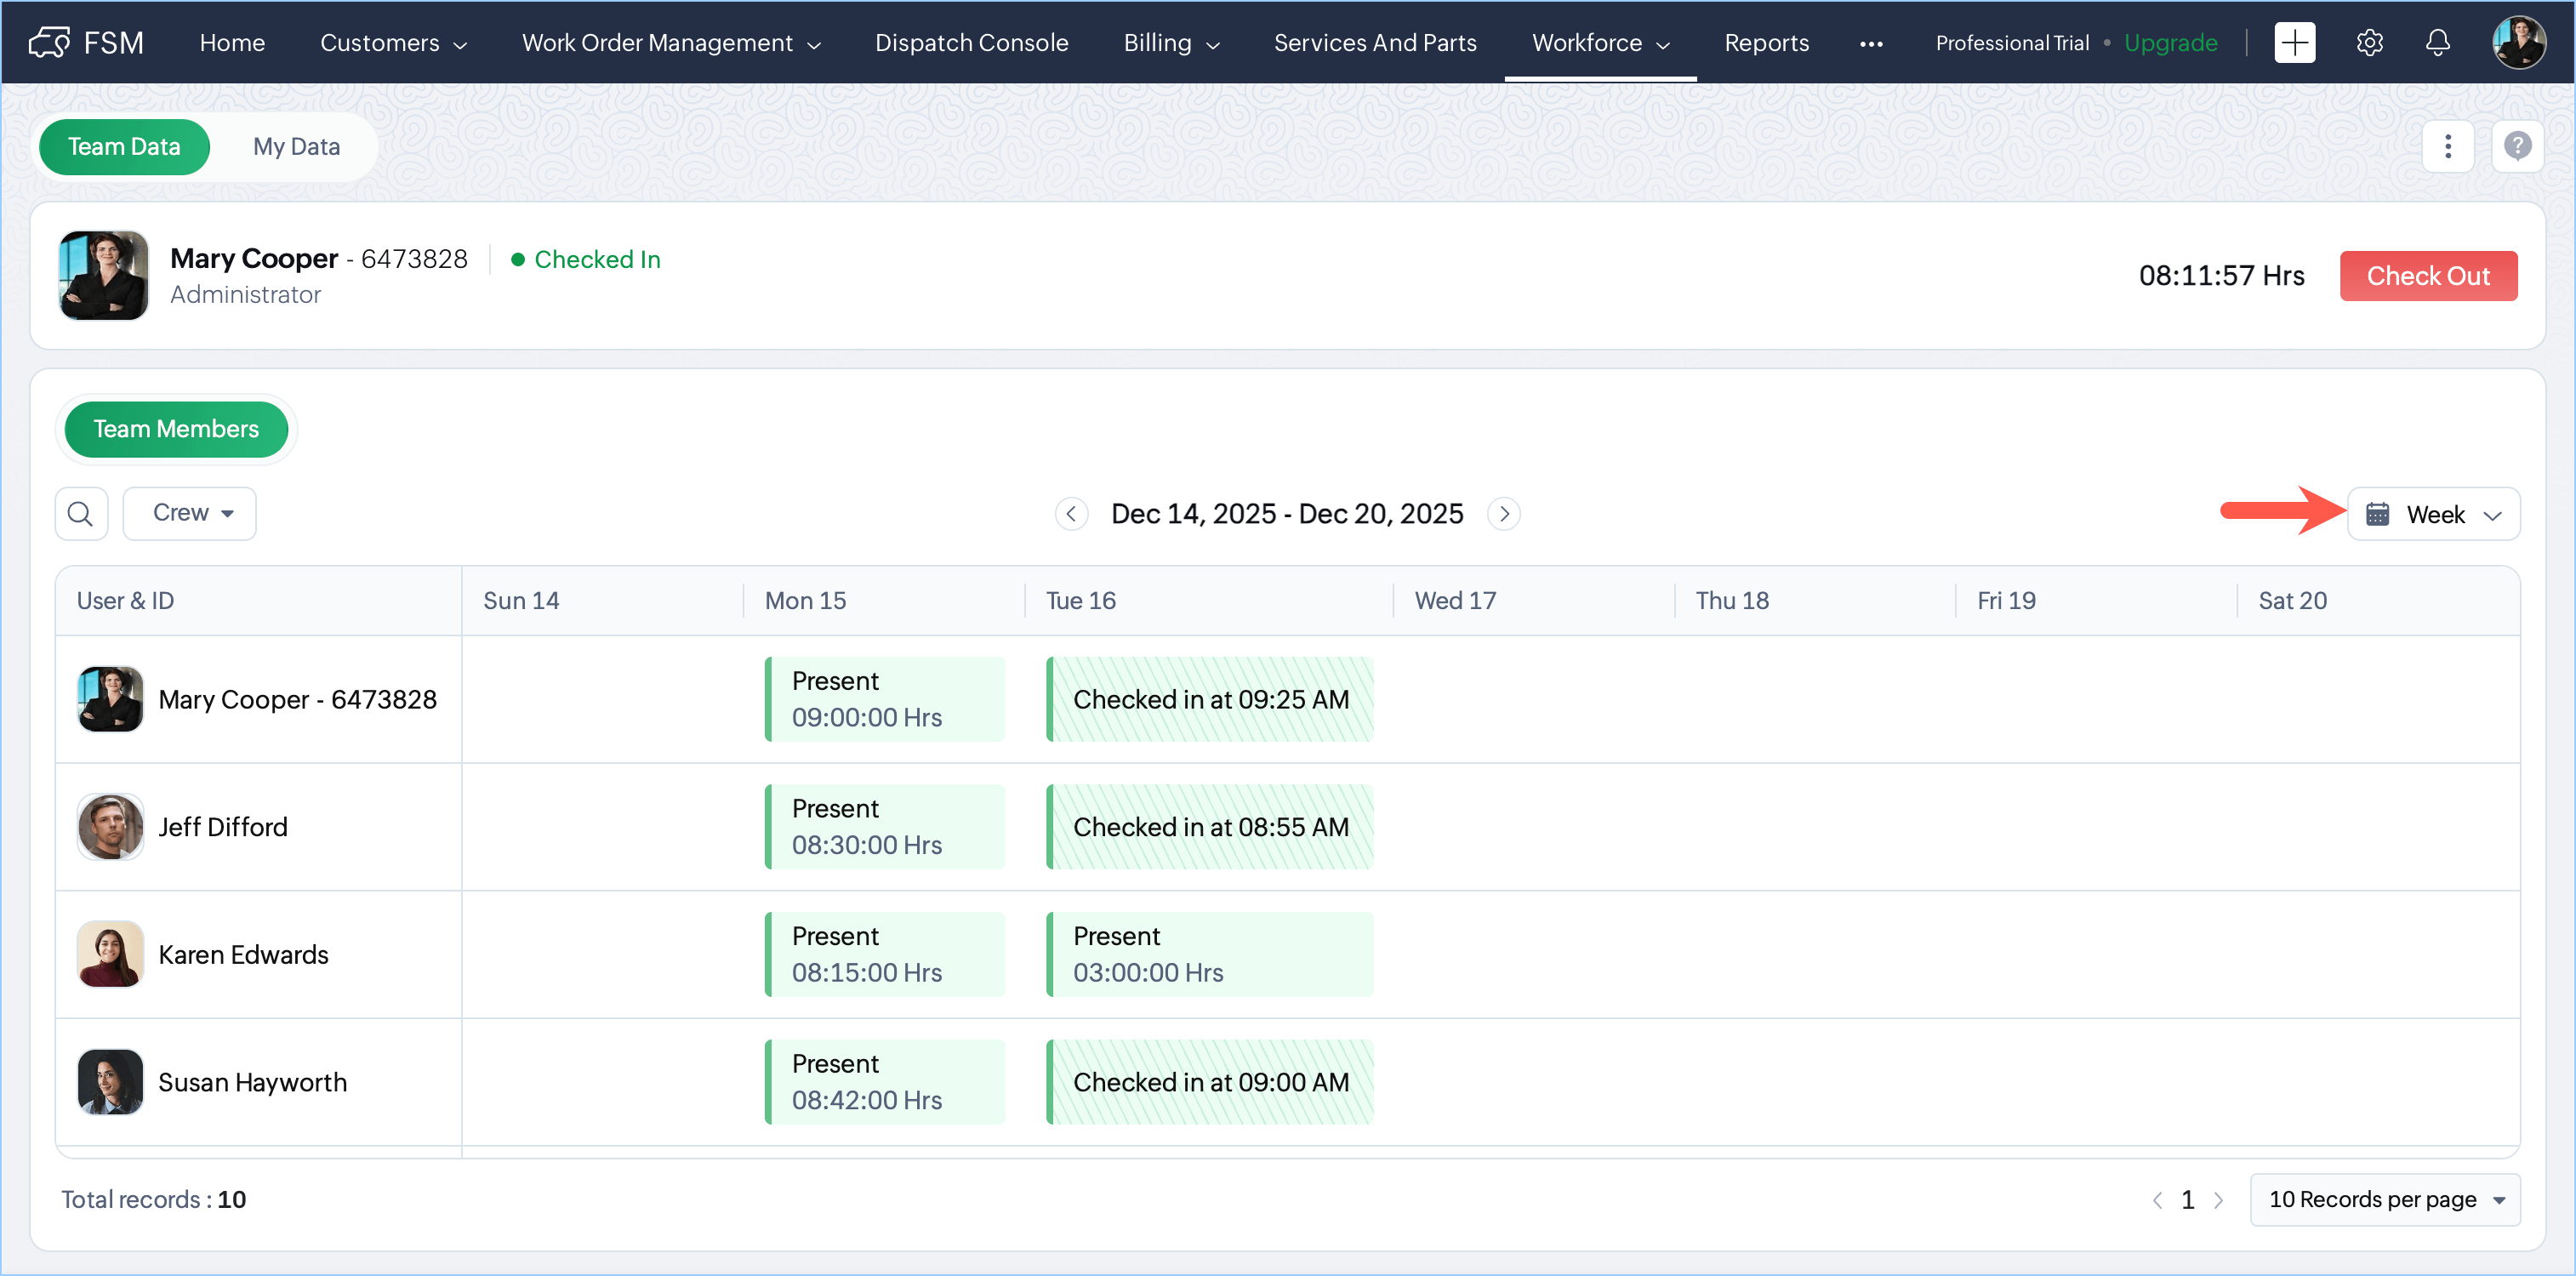Click the plus quick-create icon
The height and width of the screenshot is (1276, 2576).
click(2294, 43)
